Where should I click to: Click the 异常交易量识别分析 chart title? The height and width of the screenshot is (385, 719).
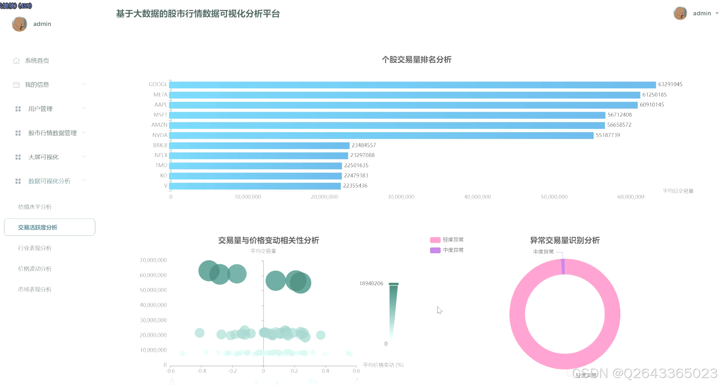tap(564, 240)
